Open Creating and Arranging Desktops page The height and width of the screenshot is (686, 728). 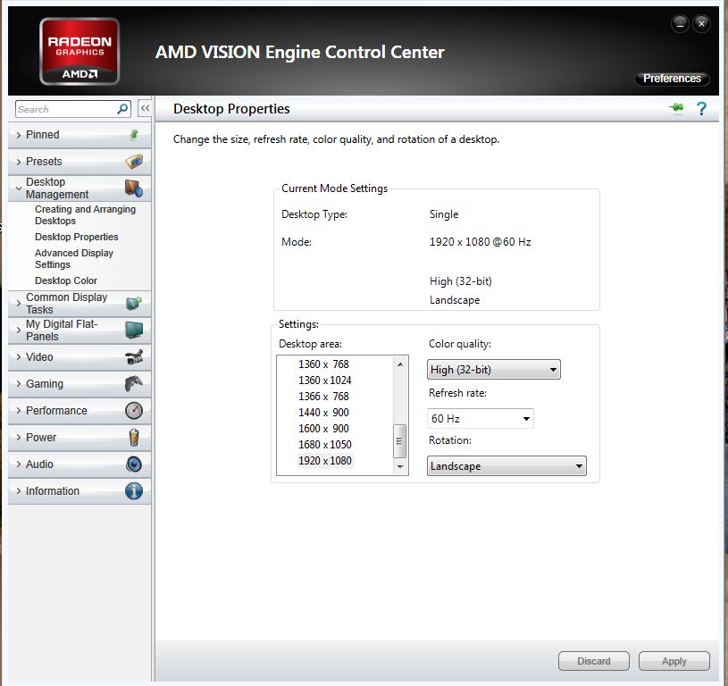pyautogui.click(x=85, y=215)
